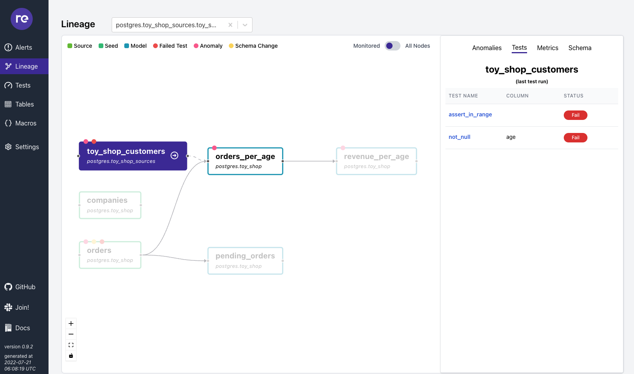The image size is (634, 374).
Task: Click the Settings gear icon
Action: click(x=8, y=147)
